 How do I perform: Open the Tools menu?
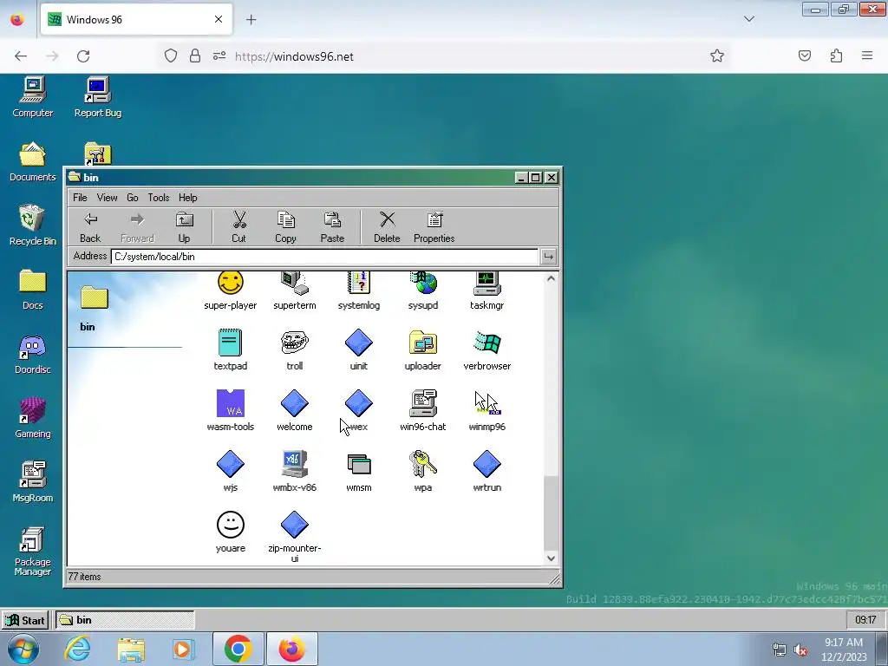(159, 198)
